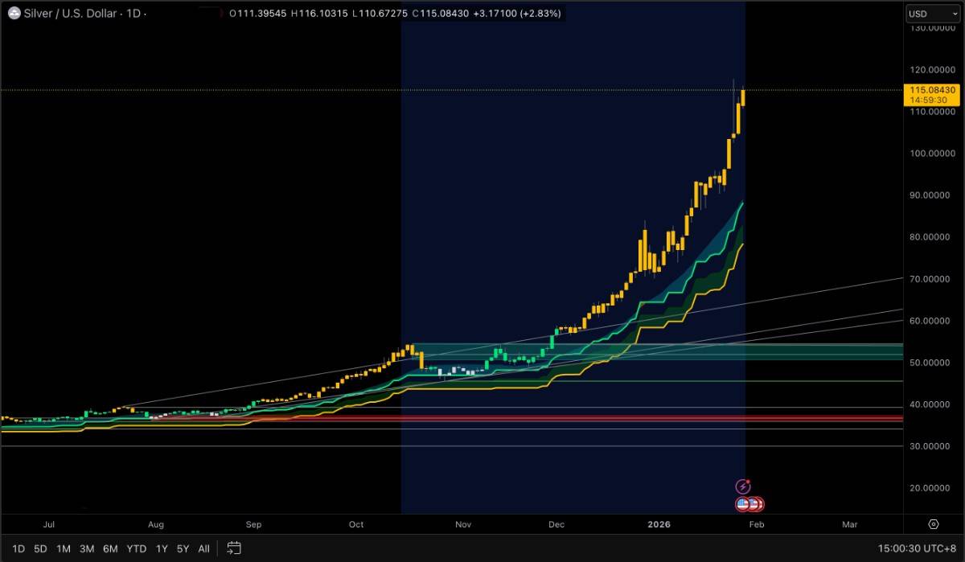This screenshot has height=562, width=965.
Task: Open the go-to-date calendar icon
Action: (x=233, y=548)
